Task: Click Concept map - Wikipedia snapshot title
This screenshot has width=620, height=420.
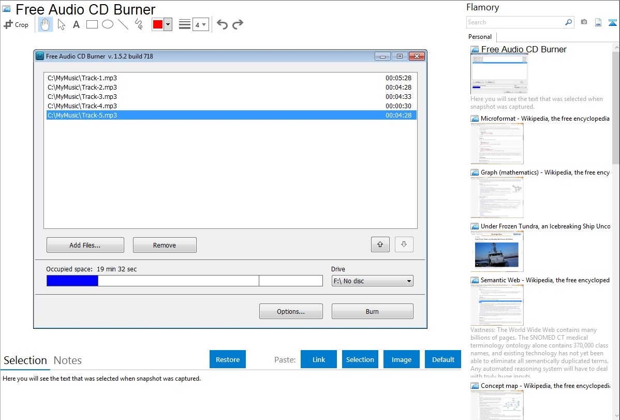Action: point(545,385)
